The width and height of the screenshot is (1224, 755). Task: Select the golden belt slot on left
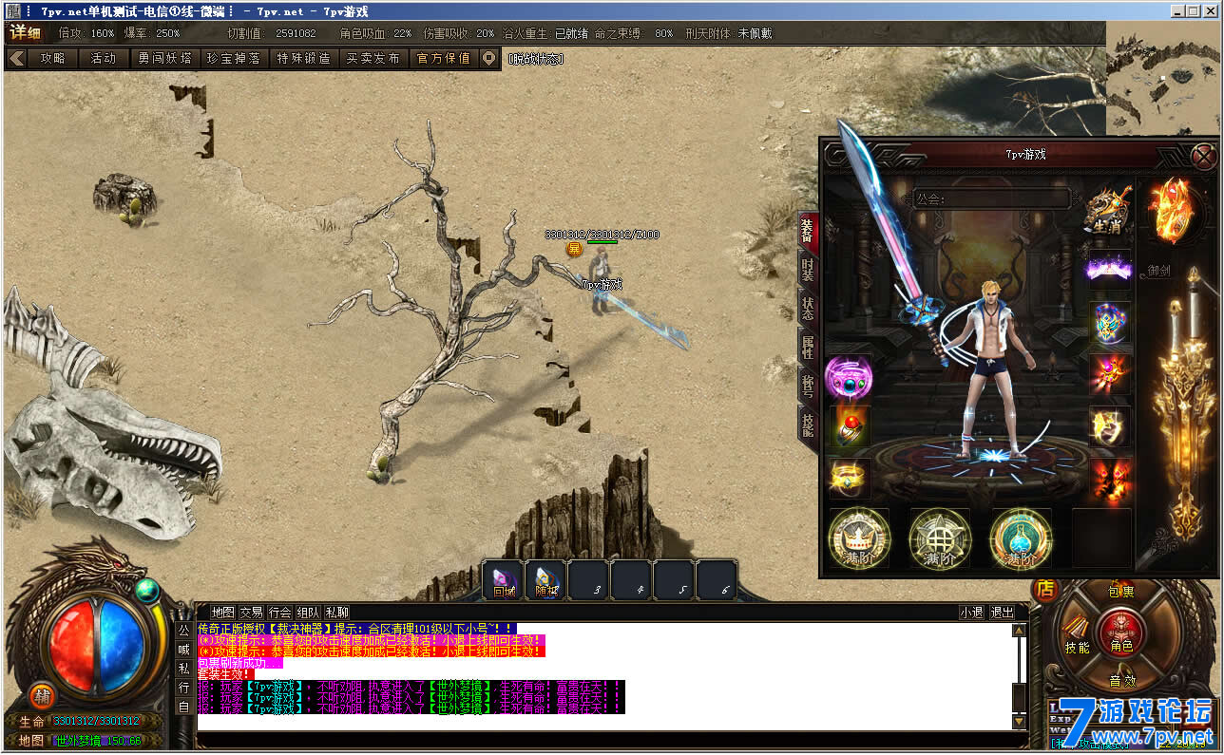(849, 479)
